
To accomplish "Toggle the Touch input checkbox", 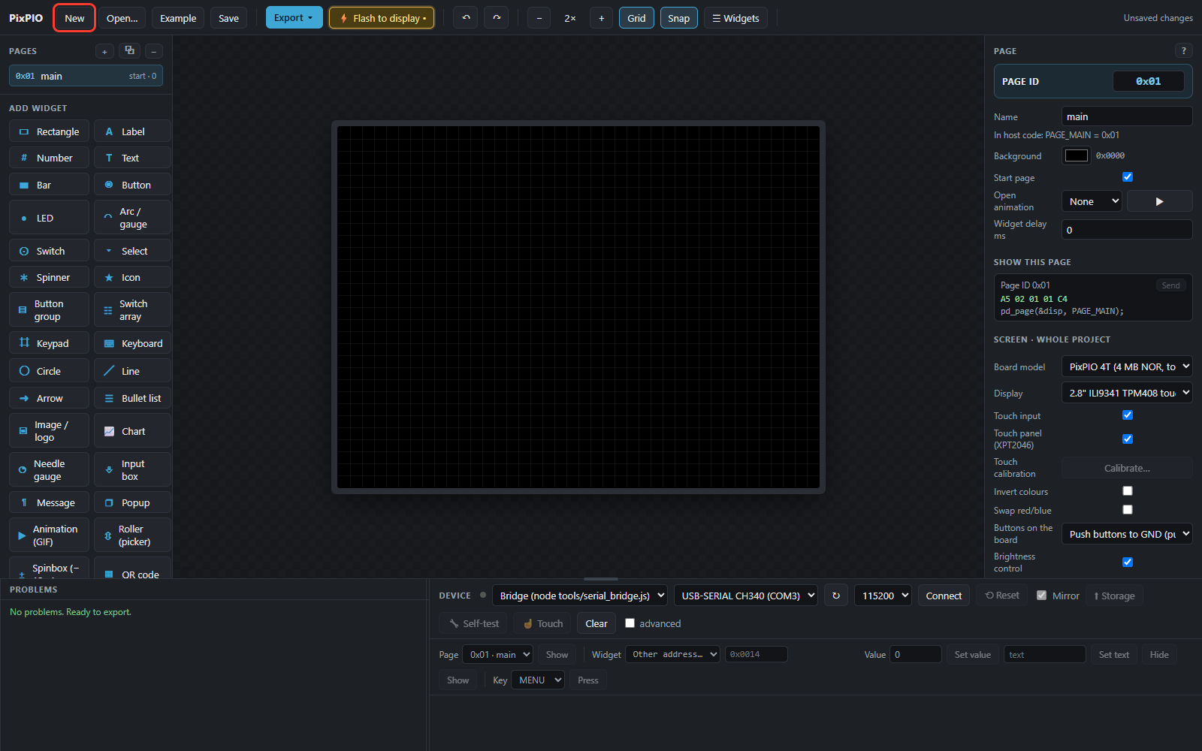I will 1128,415.
